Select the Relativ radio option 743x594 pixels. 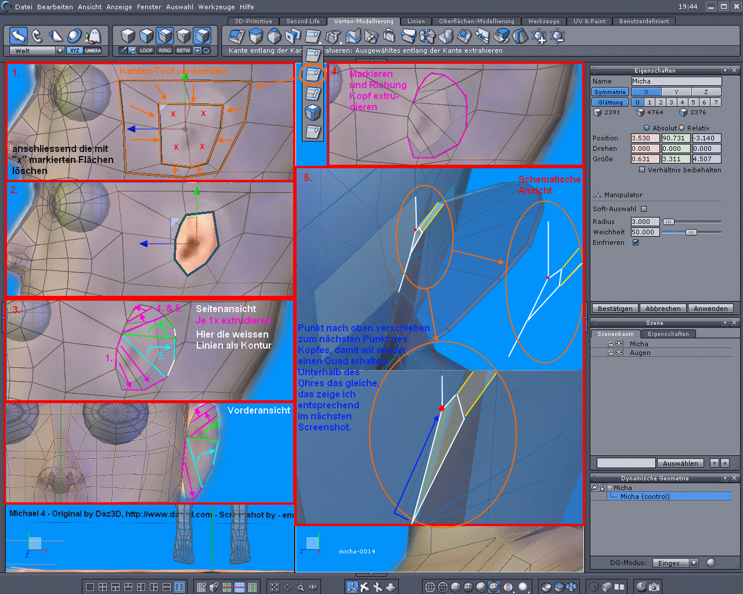[x=682, y=128]
